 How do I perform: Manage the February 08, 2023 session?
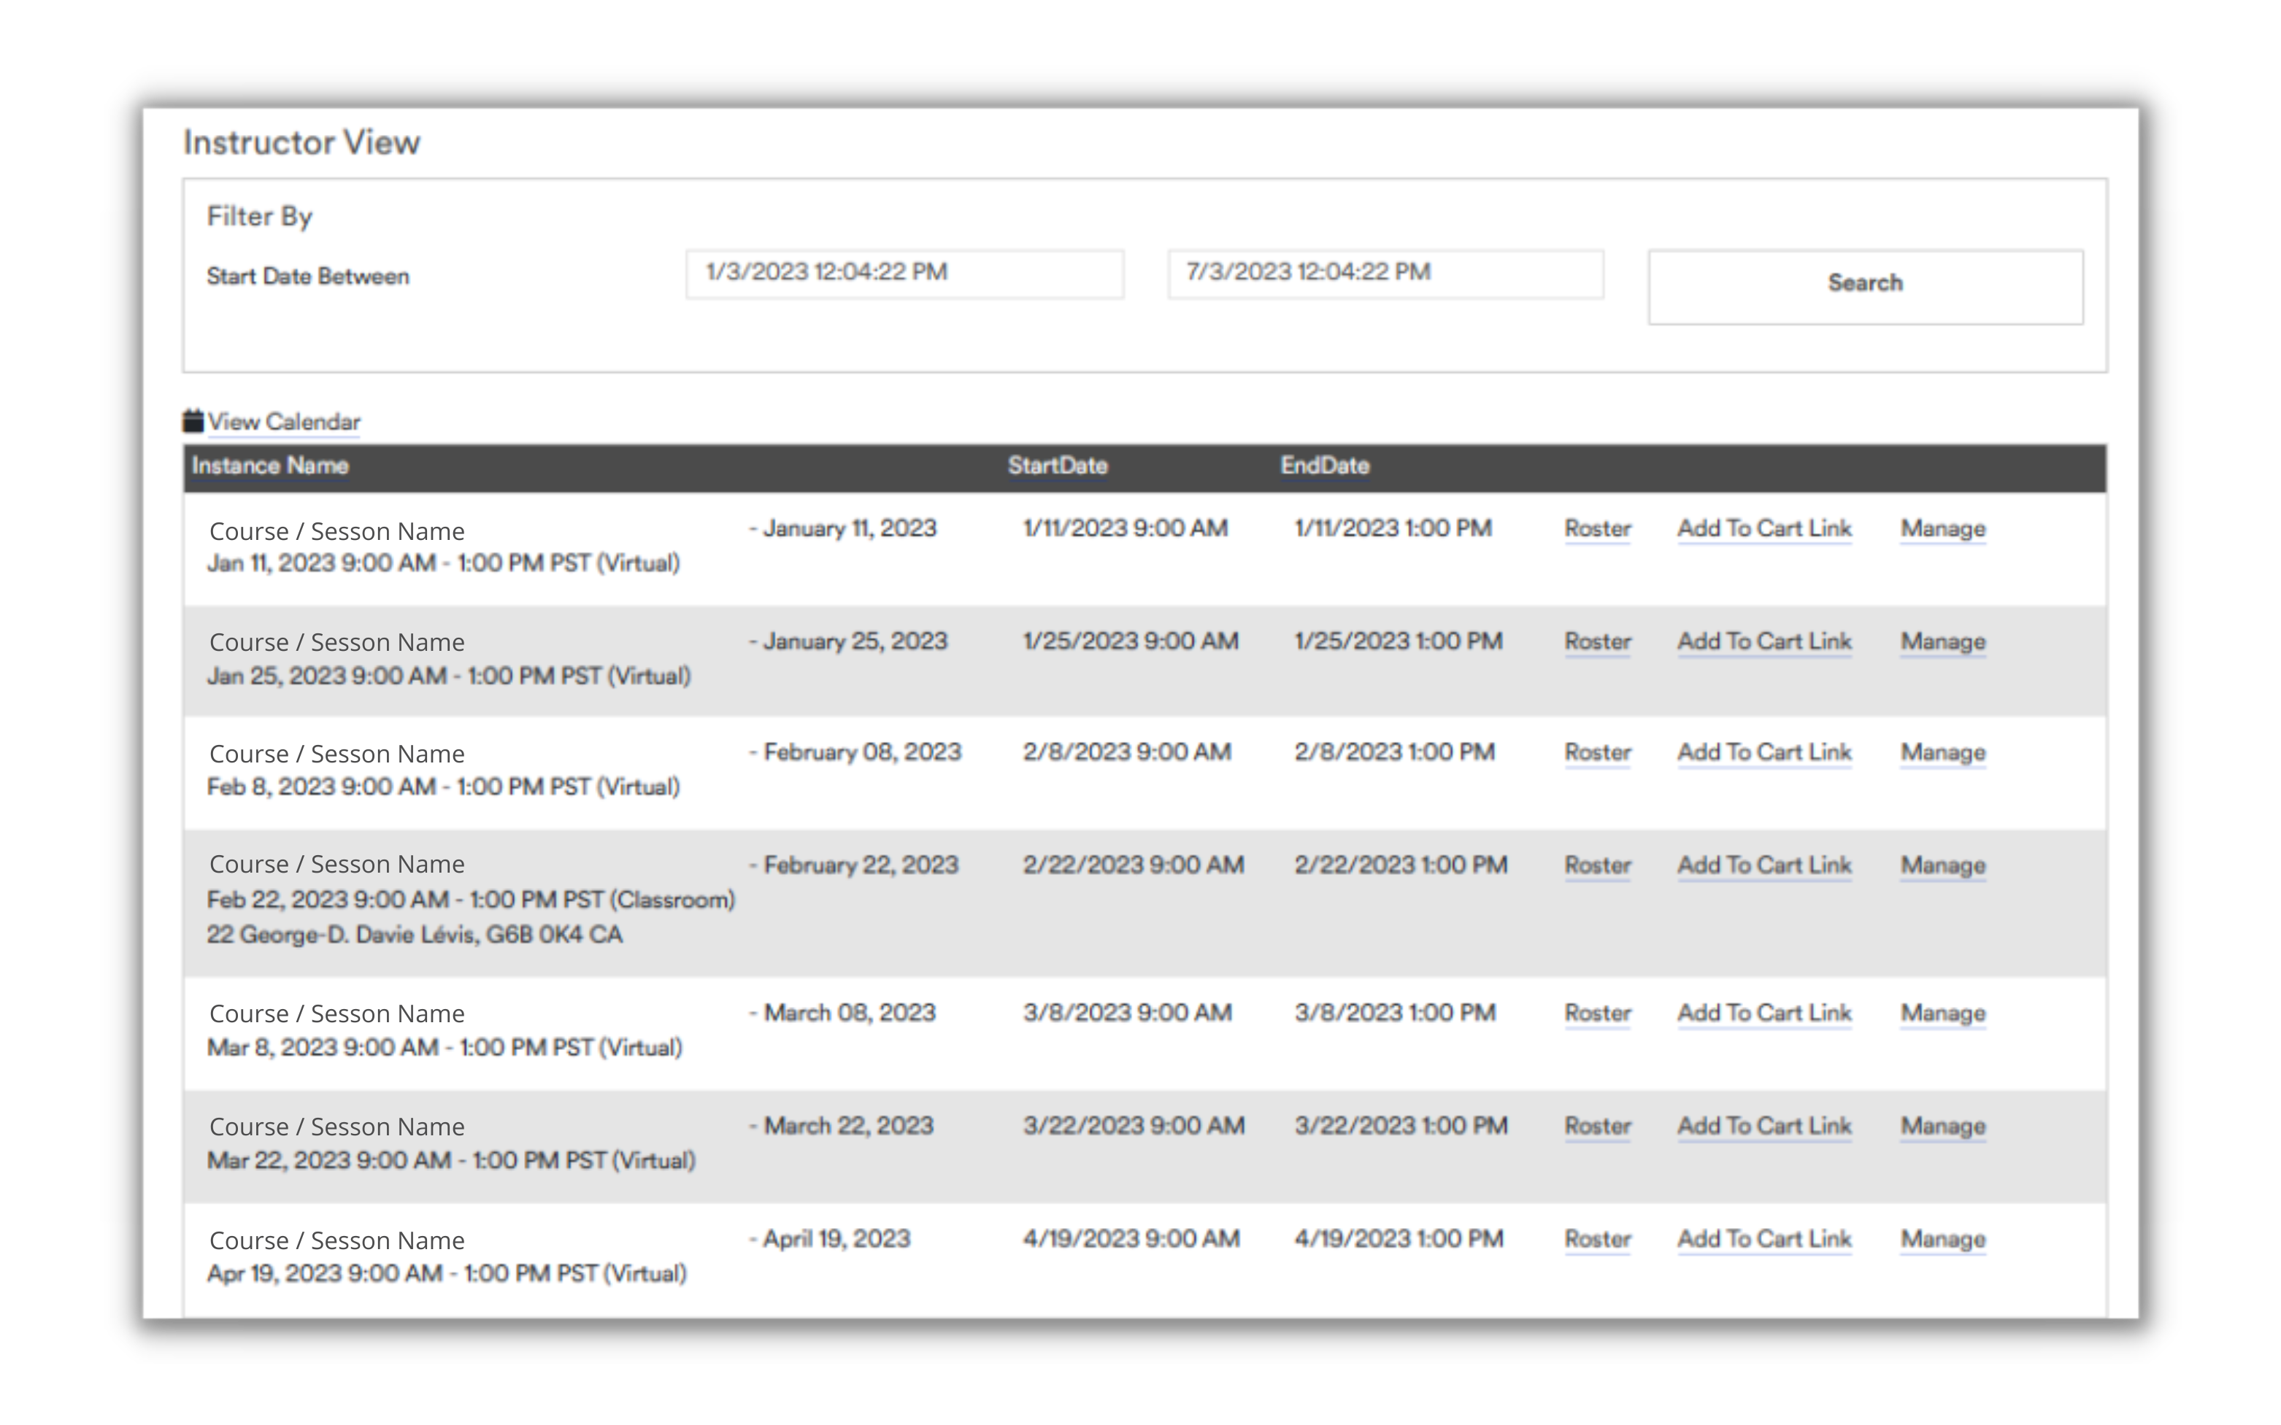click(x=1942, y=753)
